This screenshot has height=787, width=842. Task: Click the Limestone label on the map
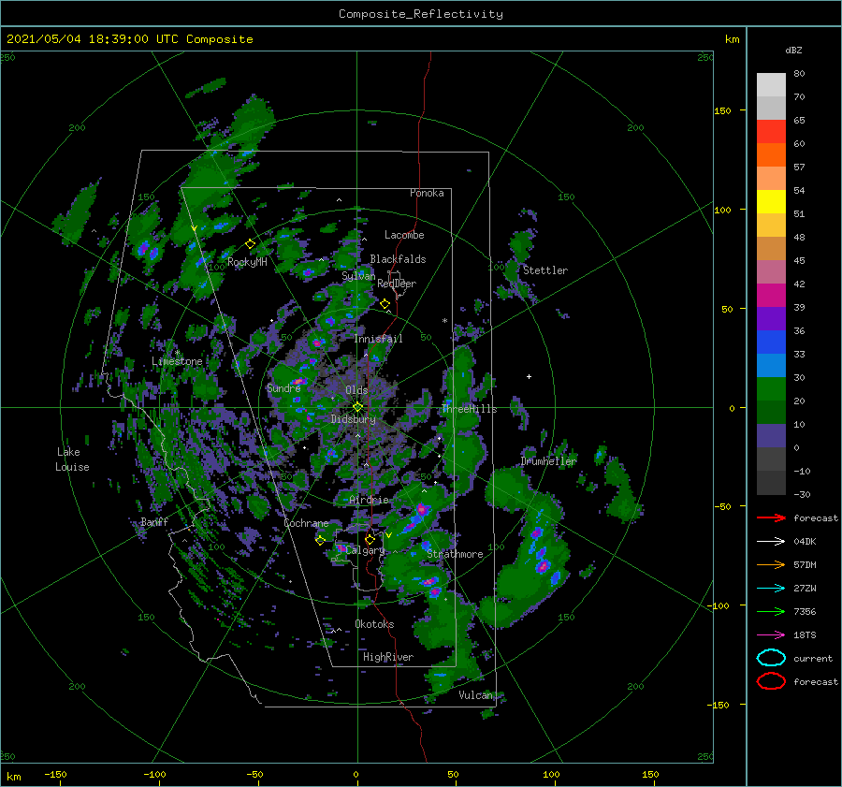tap(177, 361)
